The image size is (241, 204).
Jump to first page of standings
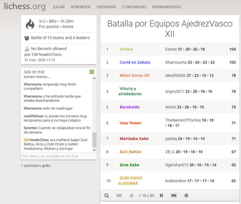pos(119,195)
